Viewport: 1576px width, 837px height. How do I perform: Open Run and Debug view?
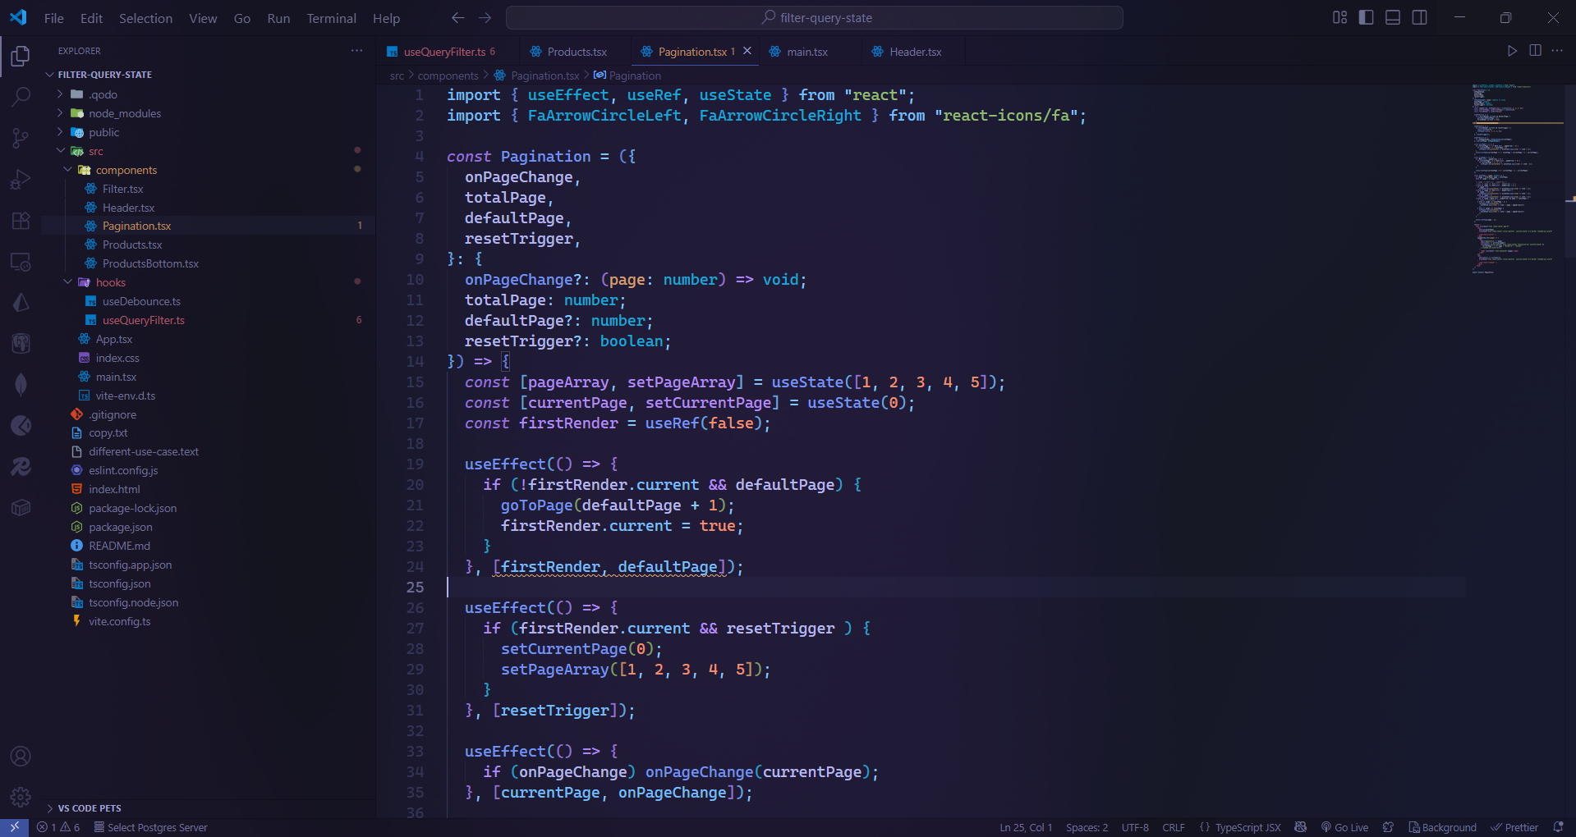(x=21, y=180)
